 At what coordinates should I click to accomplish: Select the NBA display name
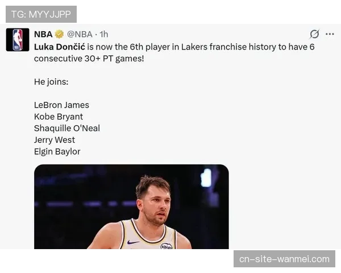coord(43,34)
